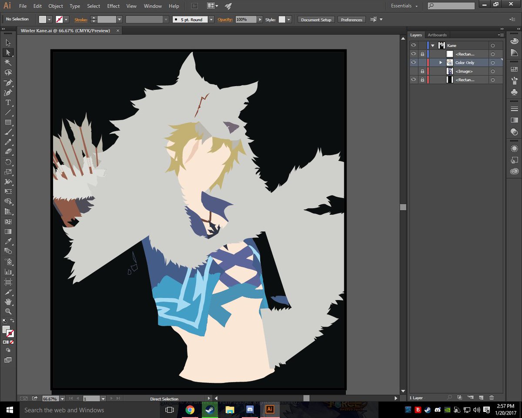This screenshot has width=522, height=418.
Task: Toggle lock on the Color Only layer
Action: [422, 63]
